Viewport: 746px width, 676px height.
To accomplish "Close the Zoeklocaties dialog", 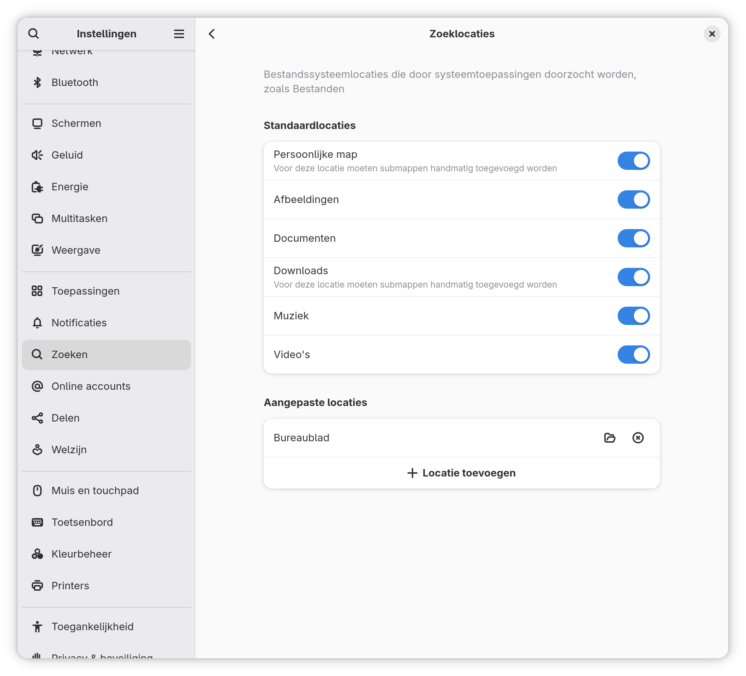I will pyautogui.click(x=711, y=34).
